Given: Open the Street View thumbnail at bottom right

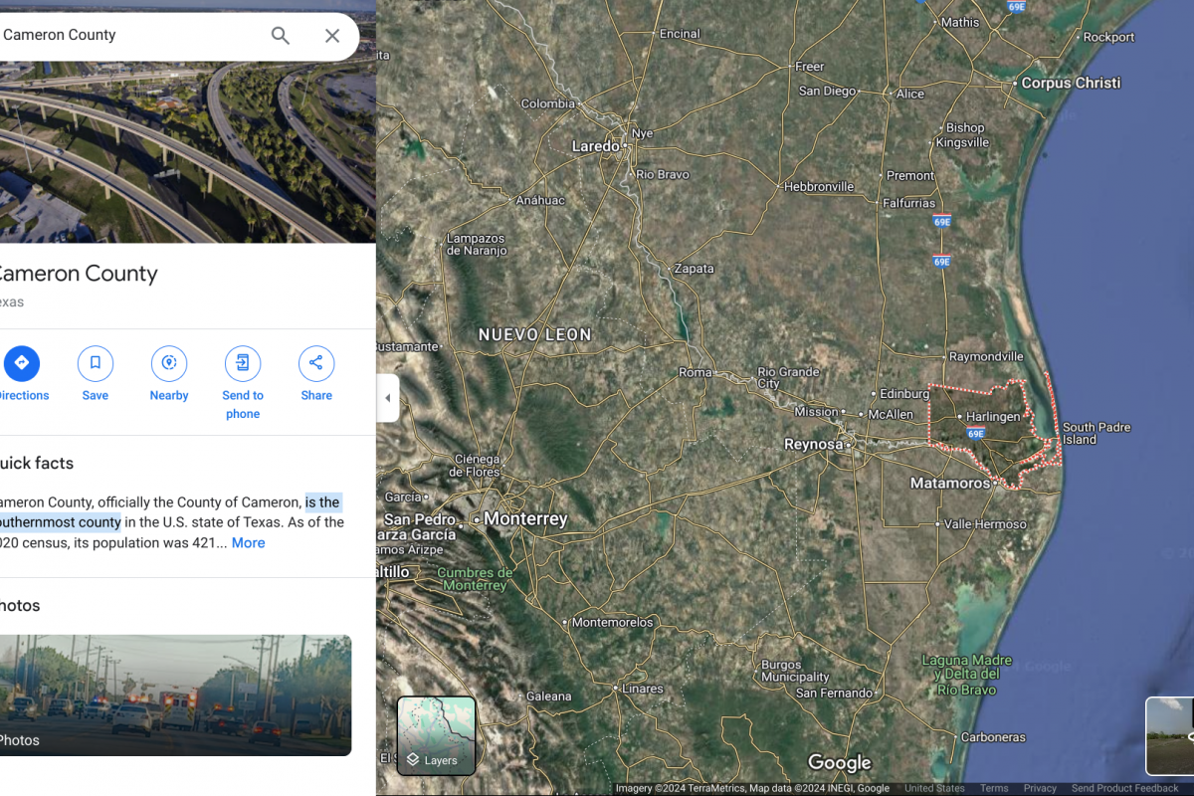Looking at the screenshot, I should [1170, 736].
